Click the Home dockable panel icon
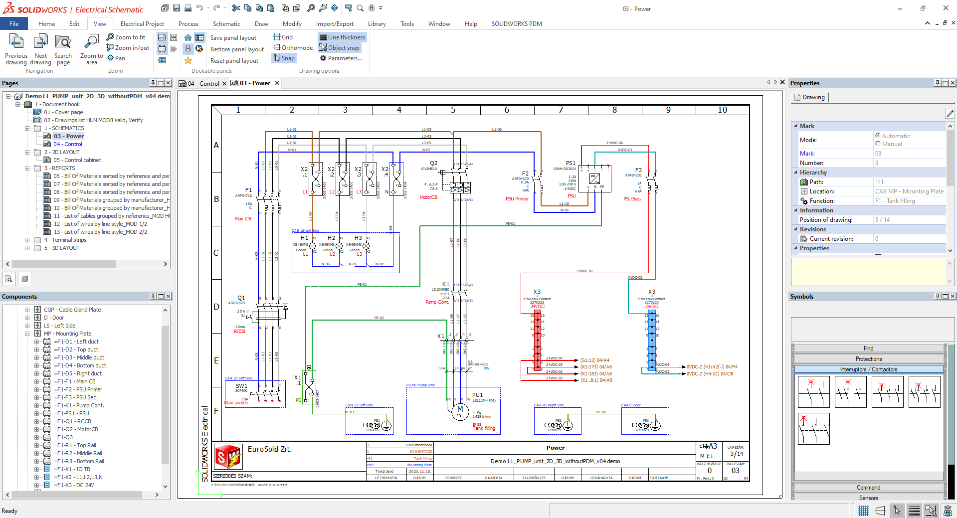 click(x=188, y=37)
